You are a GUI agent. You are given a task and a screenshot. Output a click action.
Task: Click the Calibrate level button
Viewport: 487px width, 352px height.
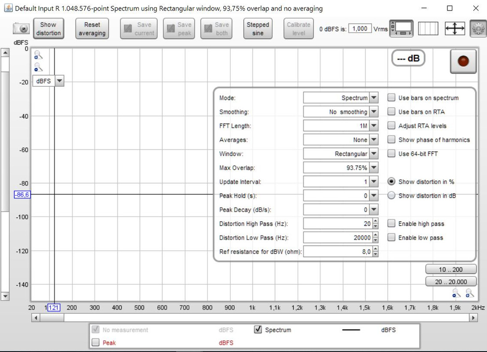[298, 29]
